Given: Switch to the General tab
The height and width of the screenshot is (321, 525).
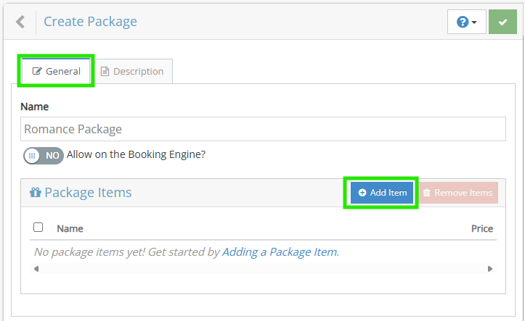Looking at the screenshot, I should tap(56, 71).
